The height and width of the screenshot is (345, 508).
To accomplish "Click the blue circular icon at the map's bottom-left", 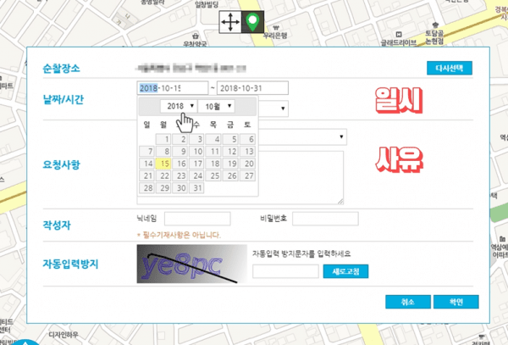I will click(25, 342).
